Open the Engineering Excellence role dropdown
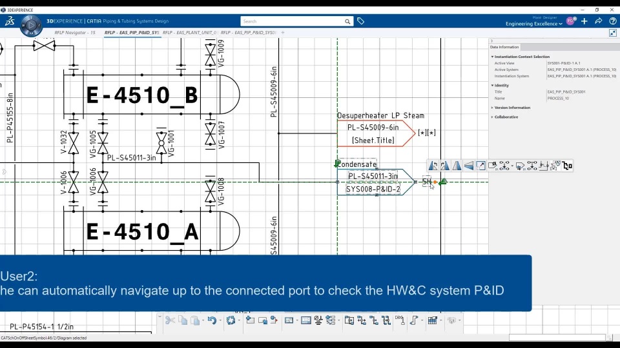 pos(534,24)
